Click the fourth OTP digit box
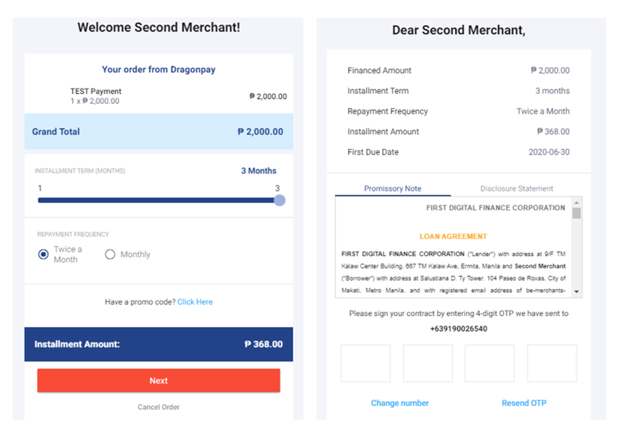623x437 pixels. click(x=552, y=363)
